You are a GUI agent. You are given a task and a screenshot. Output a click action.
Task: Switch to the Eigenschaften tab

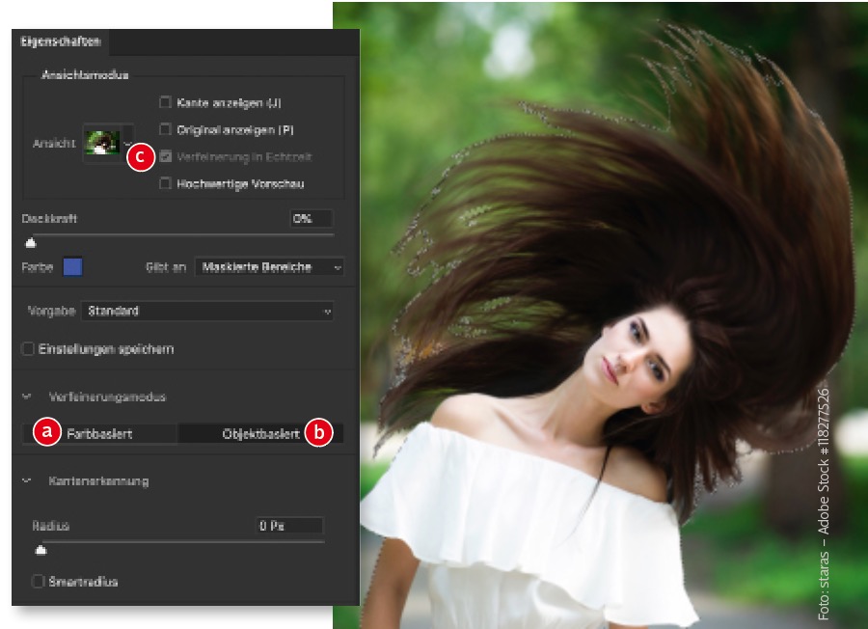(61, 42)
